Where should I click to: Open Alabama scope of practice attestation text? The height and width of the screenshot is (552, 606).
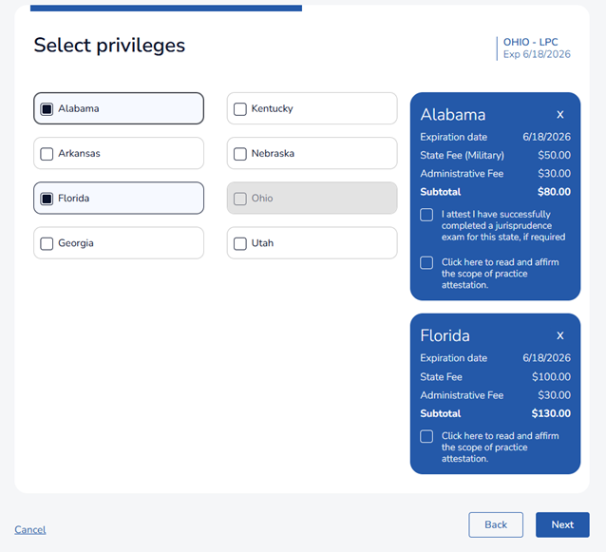[501, 274]
